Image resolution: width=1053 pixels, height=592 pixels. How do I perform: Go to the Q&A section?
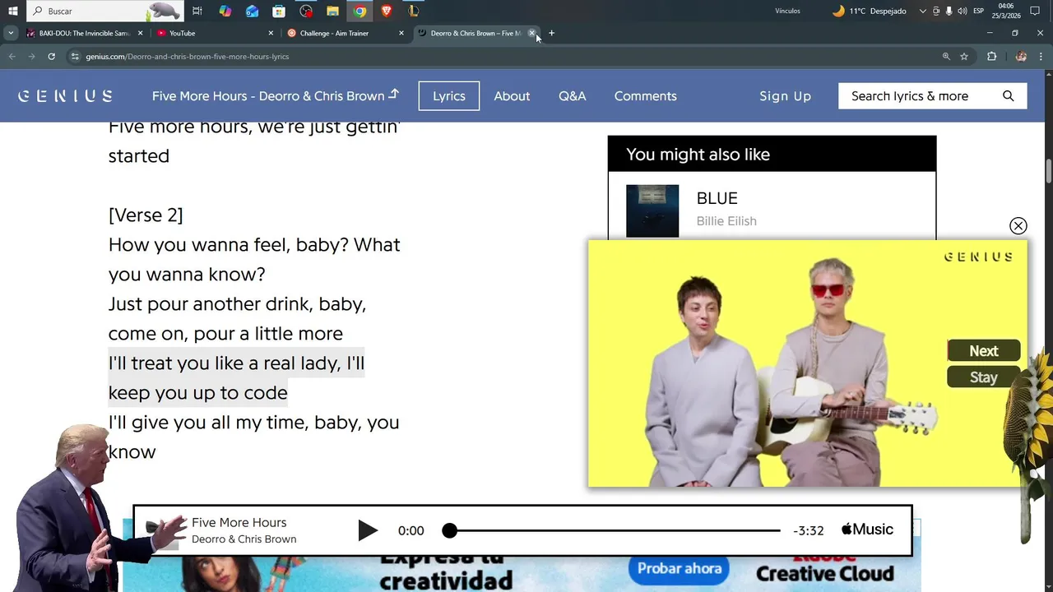[x=573, y=95]
